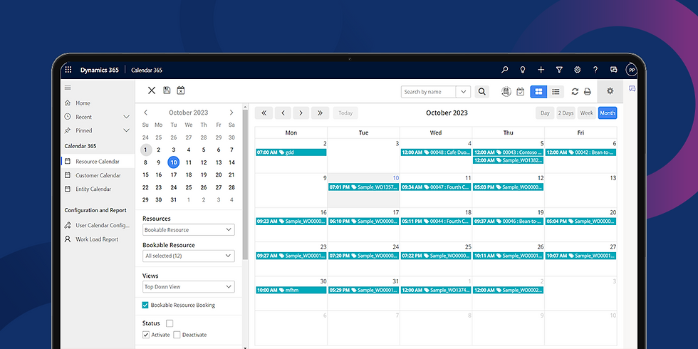Screen dimensions: 698x349
Task: Open the 10:00 AM mfhm booking
Action: coord(291,290)
